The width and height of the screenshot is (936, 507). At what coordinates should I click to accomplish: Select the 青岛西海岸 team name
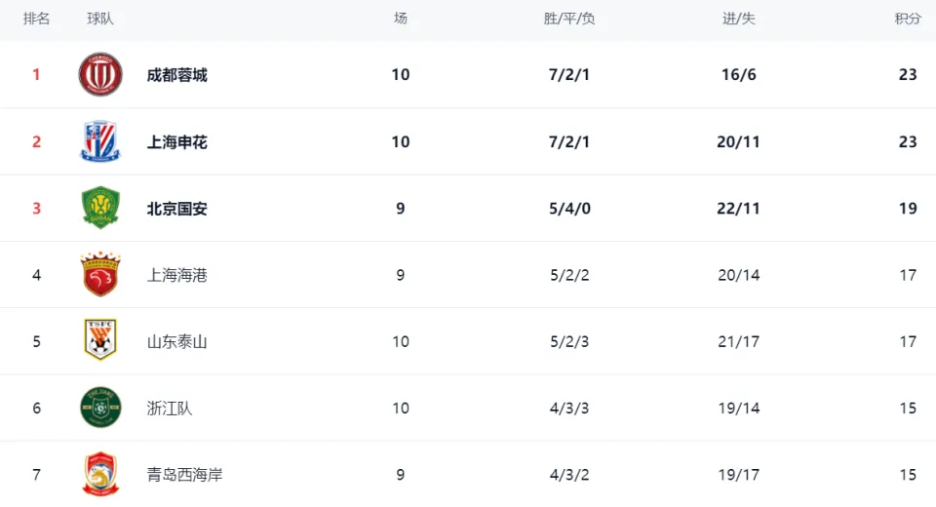pyautogui.click(x=185, y=475)
